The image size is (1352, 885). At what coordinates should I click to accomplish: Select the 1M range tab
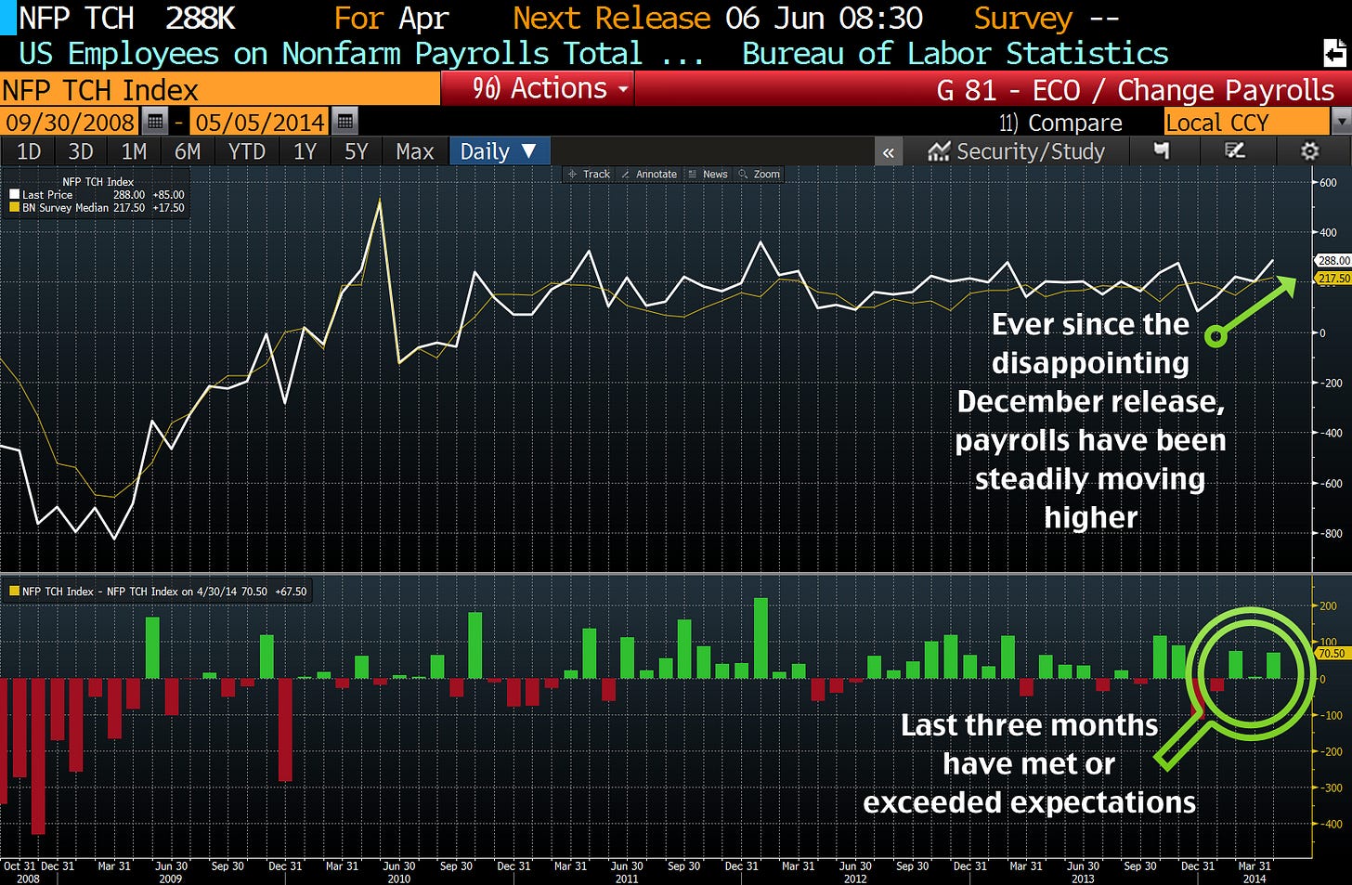click(x=134, y=151)
